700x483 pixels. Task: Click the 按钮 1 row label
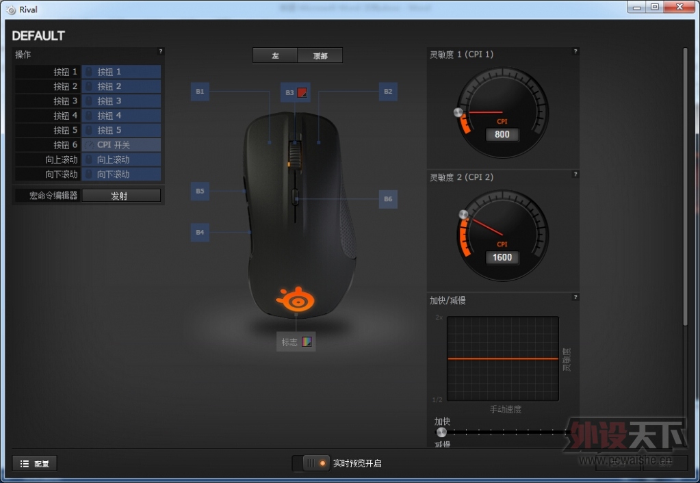[65, 72]
